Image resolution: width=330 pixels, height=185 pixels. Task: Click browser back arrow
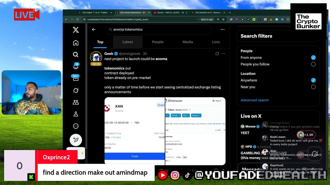[66, 19]
